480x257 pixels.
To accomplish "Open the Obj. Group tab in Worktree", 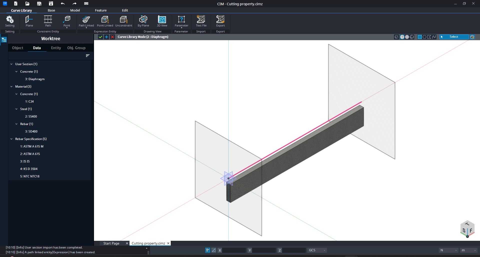I will (76, 48).
